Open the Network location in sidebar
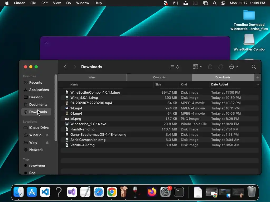The width and height of the screenshot is (270, 202). [36, 150]
